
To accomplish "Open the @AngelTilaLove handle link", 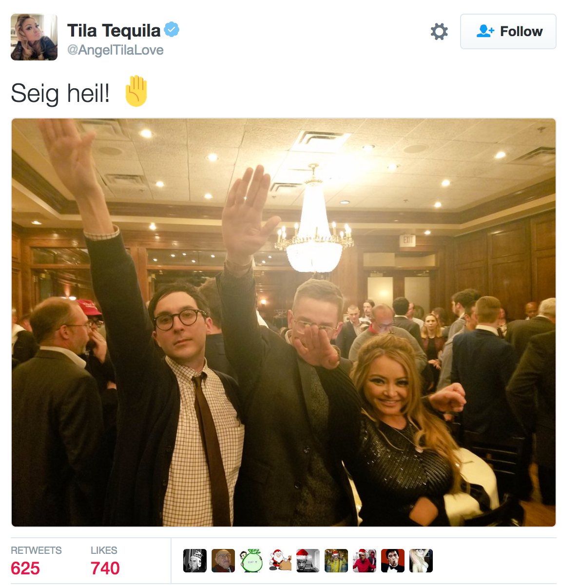I will click(115, 50).
